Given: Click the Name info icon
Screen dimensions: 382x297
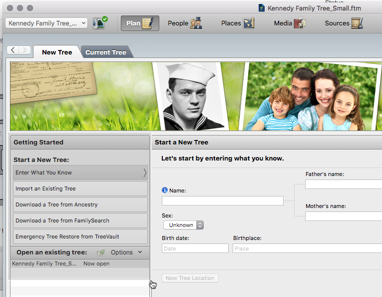Looking at the screenshot, I should (165, 190).
